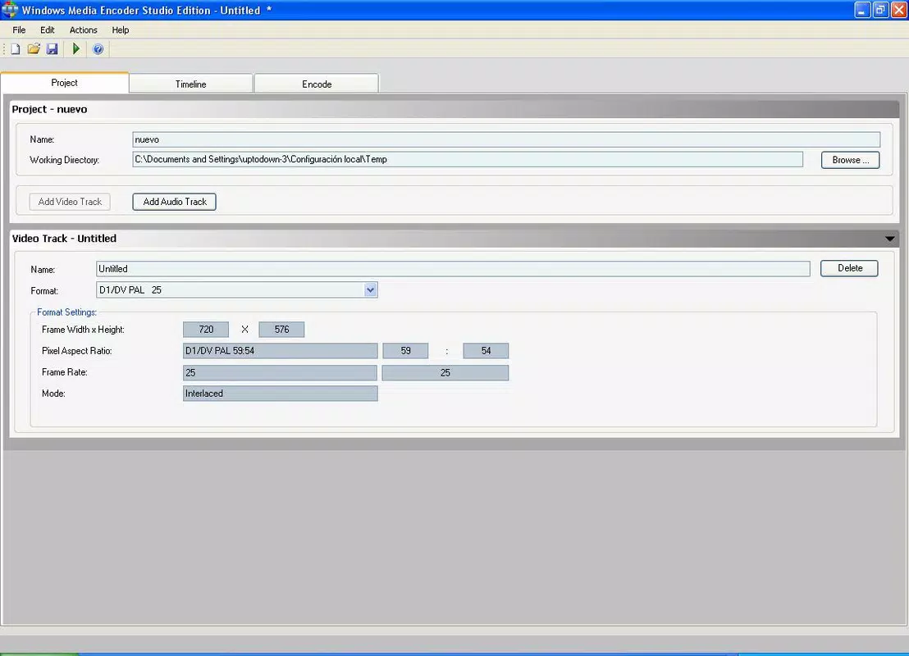Open the Edit menu
Image resolution: width=909 pixels, height=656 pixels.
pyautogui.click(x=48, y=30)
